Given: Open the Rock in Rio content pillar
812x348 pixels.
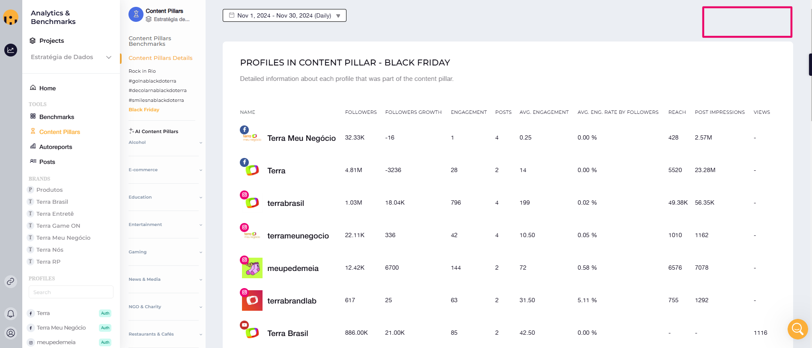Looking at the screenshot, I should coord(142,71).
